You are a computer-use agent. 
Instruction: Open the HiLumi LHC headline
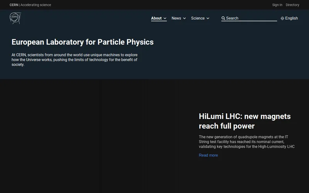click(x=244, y=121)
